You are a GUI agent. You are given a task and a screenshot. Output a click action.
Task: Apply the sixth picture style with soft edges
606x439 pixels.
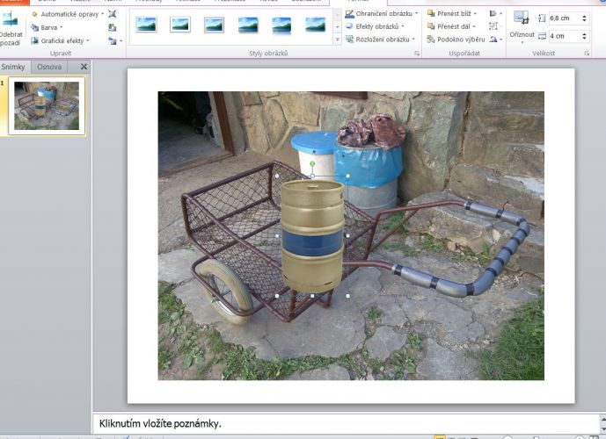click(316, 25)
